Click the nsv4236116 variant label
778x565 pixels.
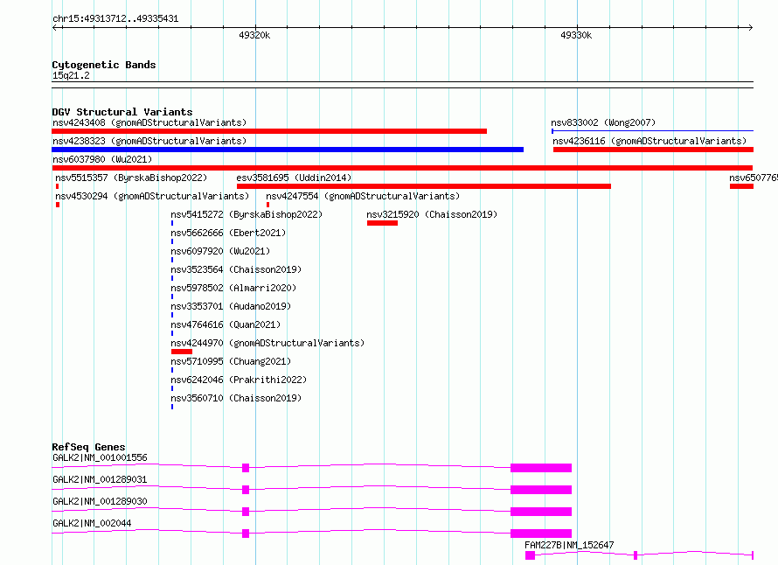point(649,141)
